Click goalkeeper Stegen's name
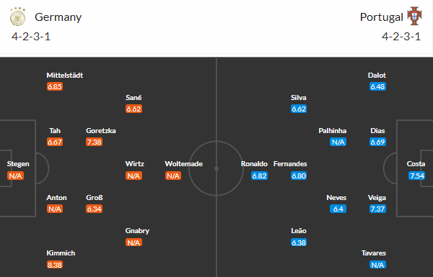This screenshot has width=433, height=277. (18, 164)
